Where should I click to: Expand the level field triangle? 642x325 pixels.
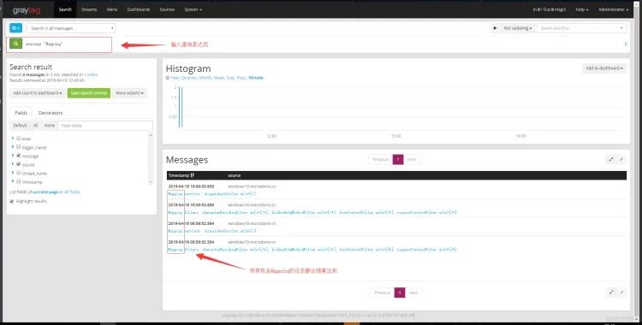tap(13, 139)
